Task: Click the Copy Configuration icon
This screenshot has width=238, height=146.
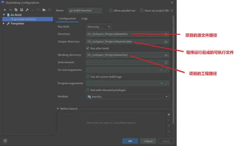Action: tap(16, 10)
